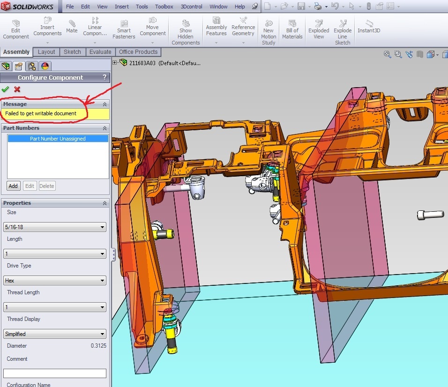Open the Toolbox menu
The width and height of the screenshot is (448, 387).
pyautogui.click(x=164, y=6)
